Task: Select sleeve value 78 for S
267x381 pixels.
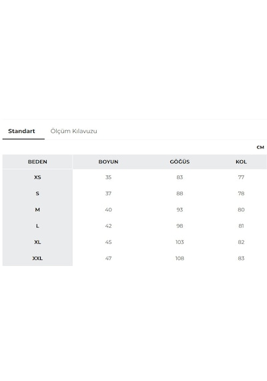Action: click(x=241, y=194)
